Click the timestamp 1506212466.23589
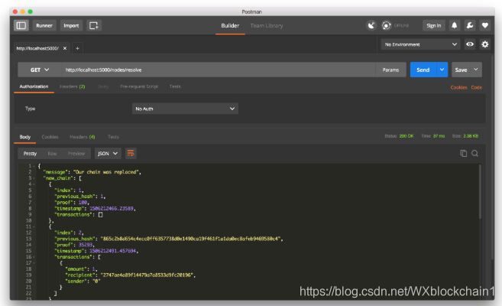The width and height of the screenshot is (502, 306). (x=112, y=209)
